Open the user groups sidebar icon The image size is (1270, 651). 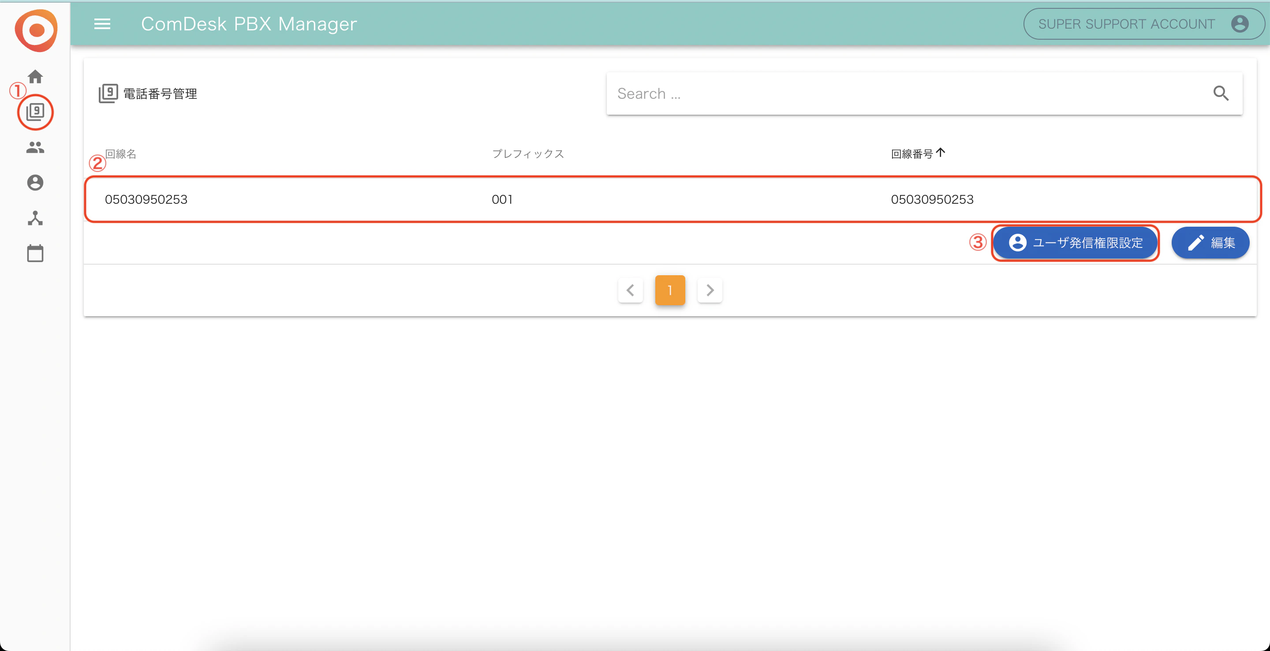35,147
